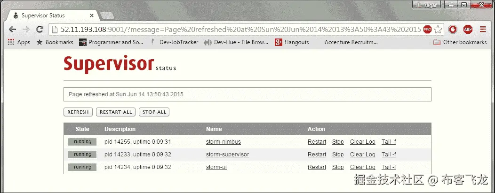The height and width of the screenshot is (193, 495).
Task: Open the Bookmarks star folder
Action: click(55, 42)
